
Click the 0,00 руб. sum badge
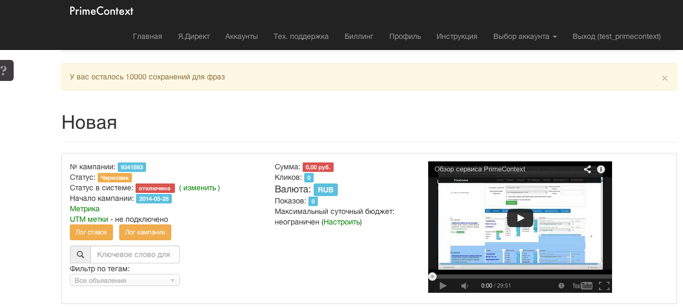318,167
